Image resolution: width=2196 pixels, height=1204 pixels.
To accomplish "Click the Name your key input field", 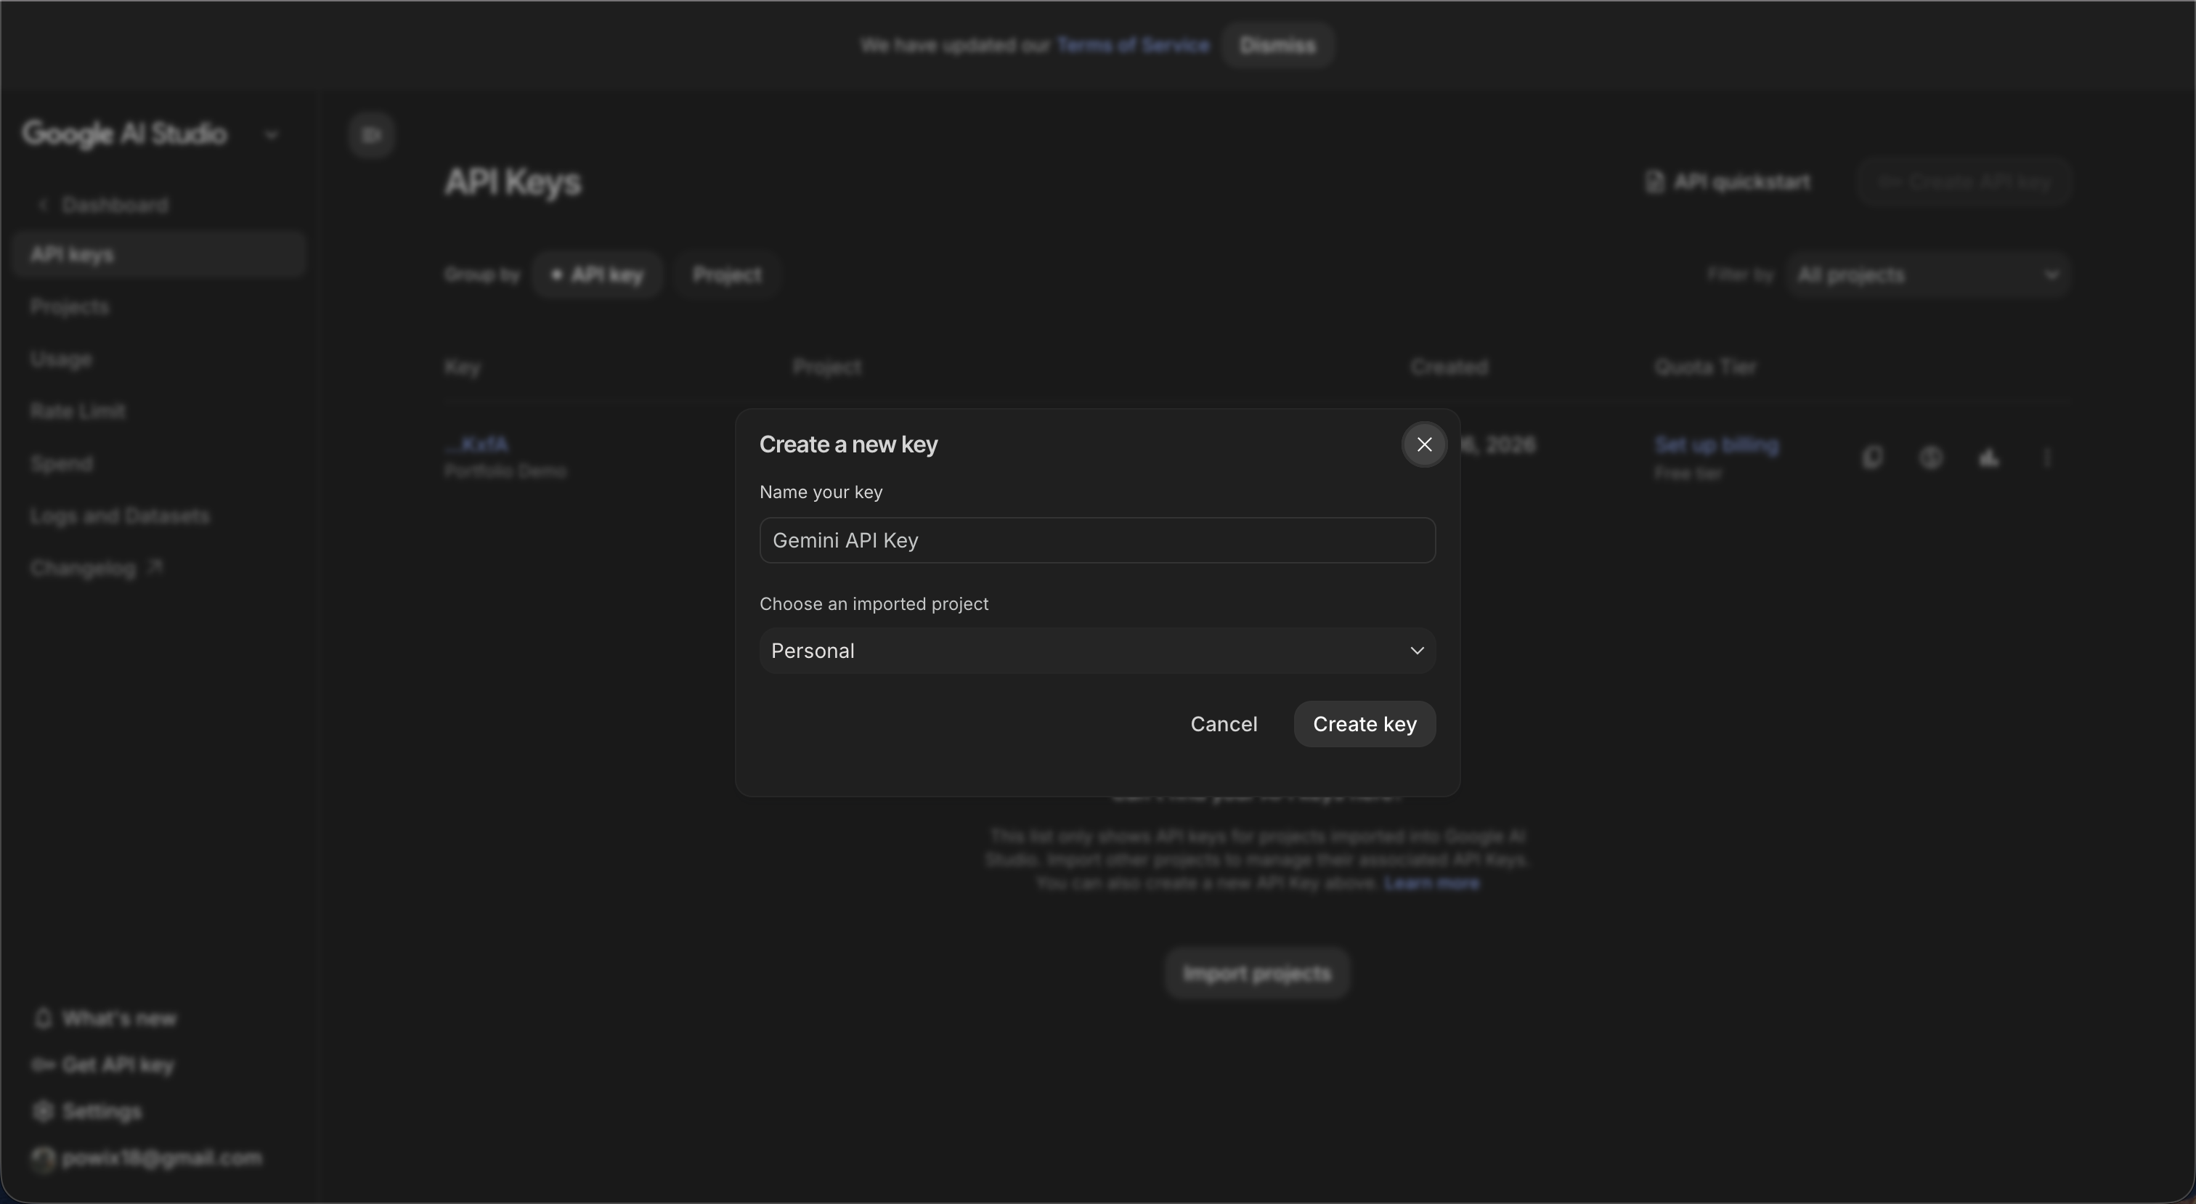I will point(1097,540).
